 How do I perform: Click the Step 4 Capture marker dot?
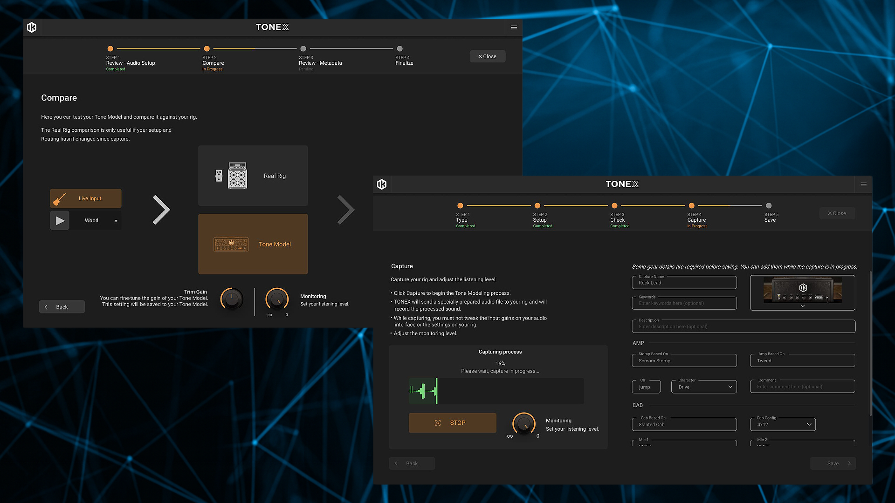click(x=691, y=205)
